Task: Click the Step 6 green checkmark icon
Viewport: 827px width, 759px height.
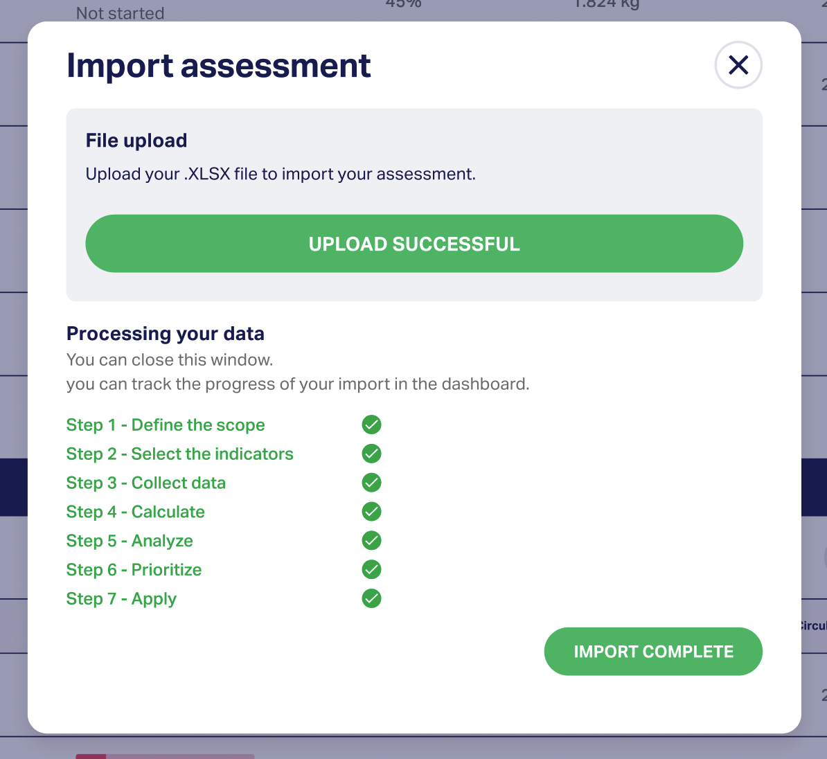Action: point(371,570)
